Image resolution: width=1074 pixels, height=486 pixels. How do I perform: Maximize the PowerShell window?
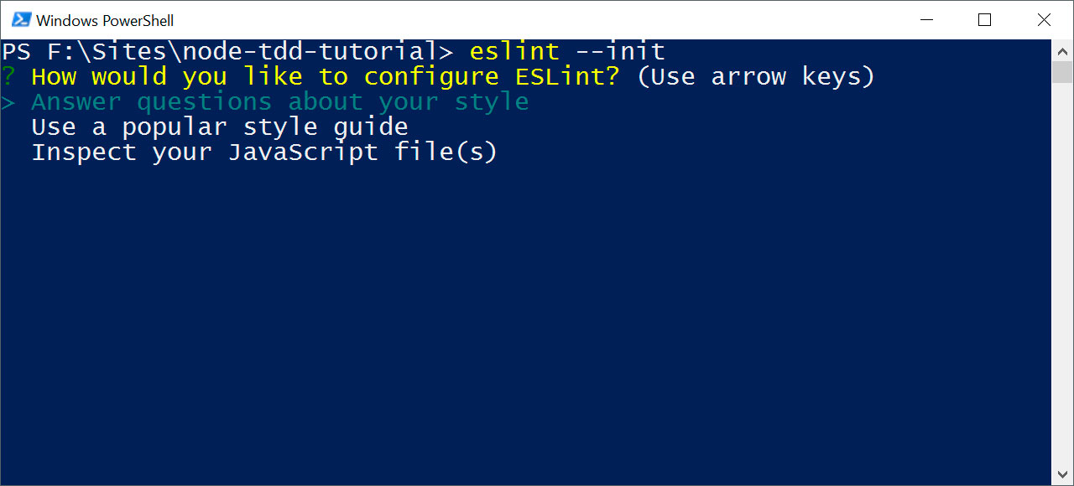point(985,19)
